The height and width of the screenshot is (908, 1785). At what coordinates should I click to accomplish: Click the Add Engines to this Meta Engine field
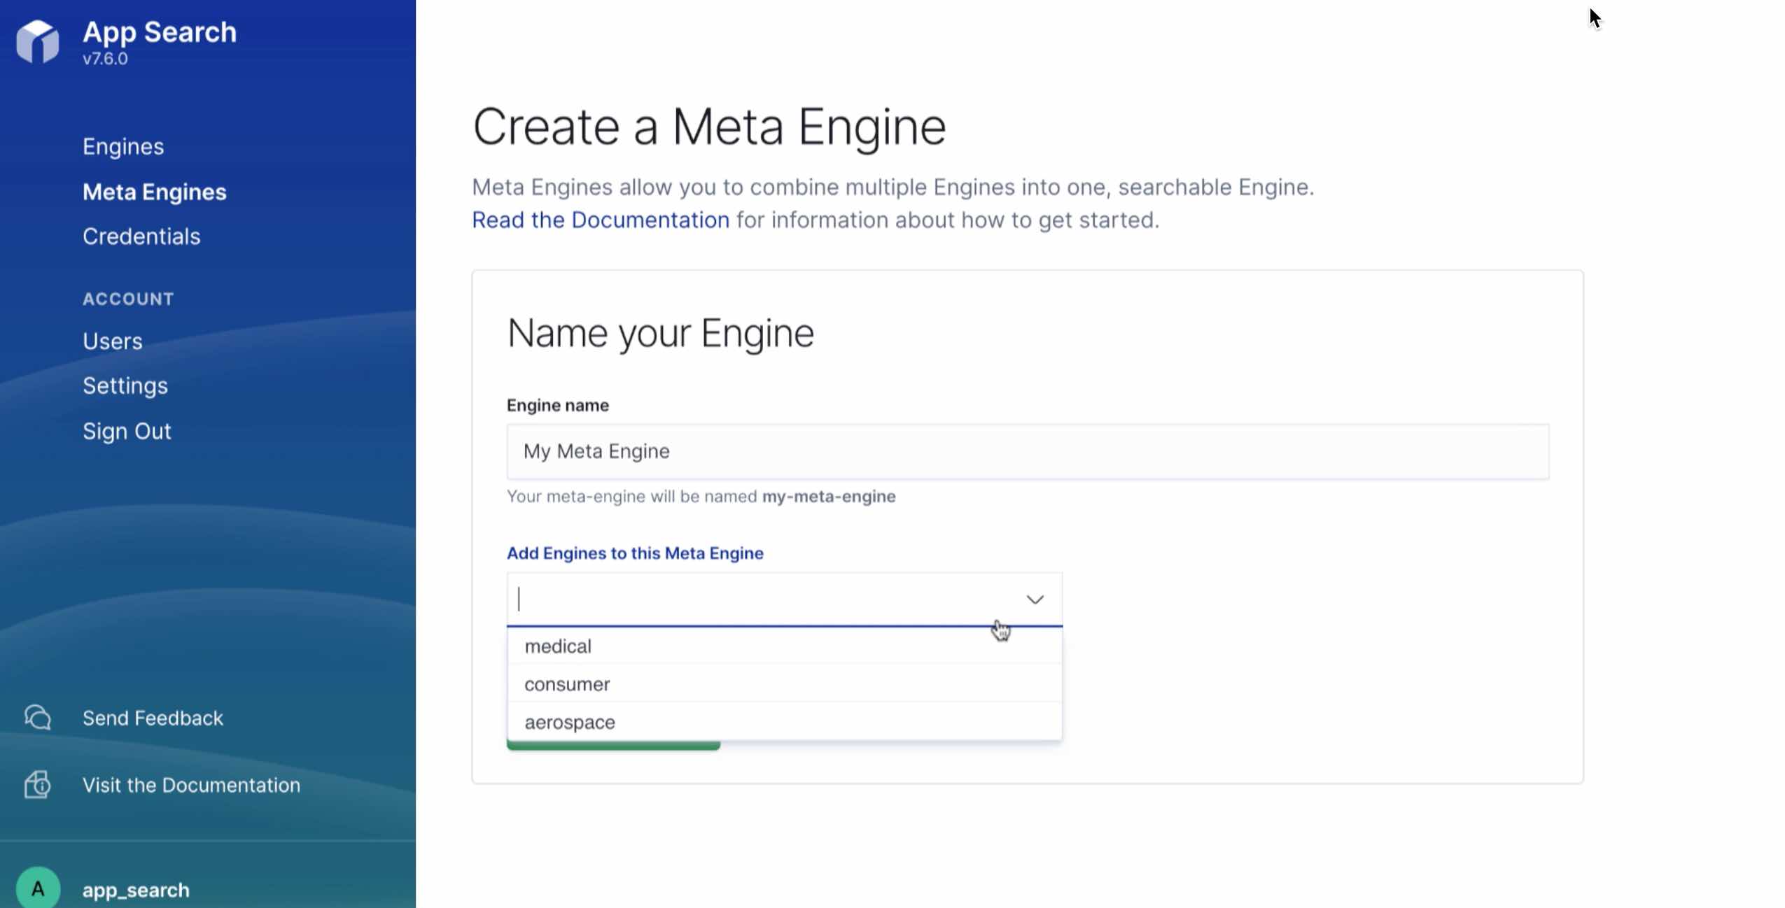pos(770,599)
